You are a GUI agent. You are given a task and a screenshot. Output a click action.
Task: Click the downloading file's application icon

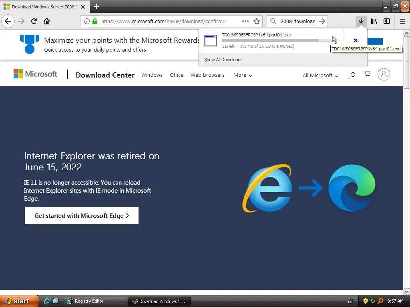point(211,40)
